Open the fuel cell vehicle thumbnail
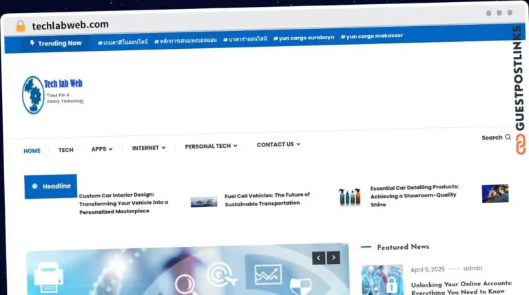 tap(204, 201)
